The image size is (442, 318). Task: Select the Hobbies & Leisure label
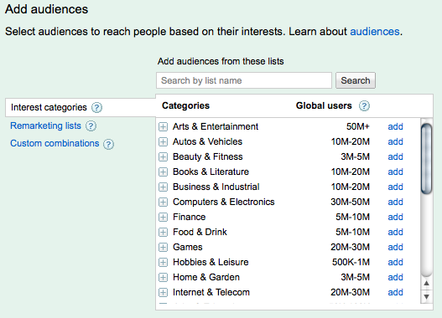(211, 262)
